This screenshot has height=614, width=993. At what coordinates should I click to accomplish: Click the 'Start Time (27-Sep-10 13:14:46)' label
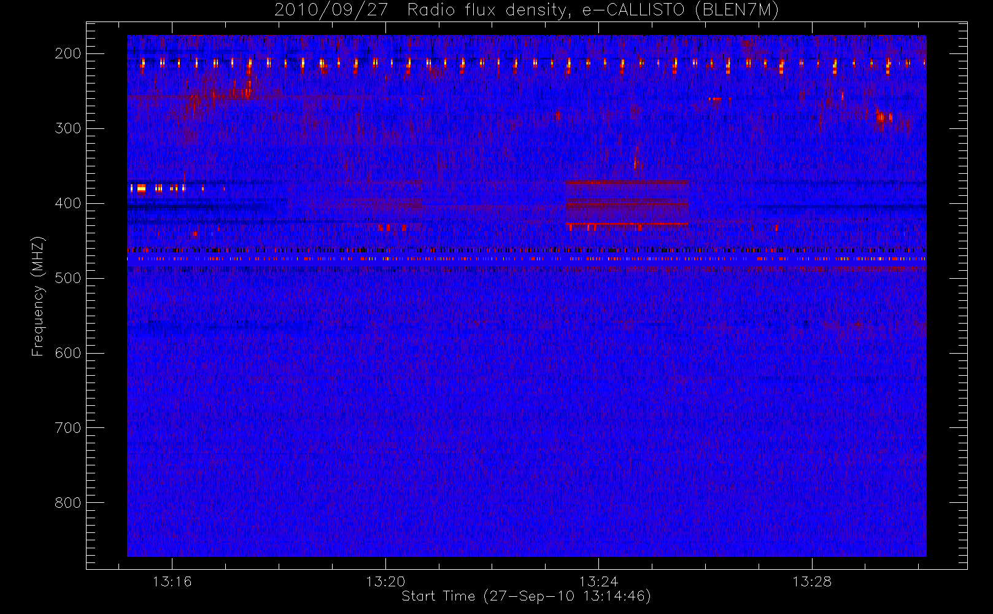(526, 596)
